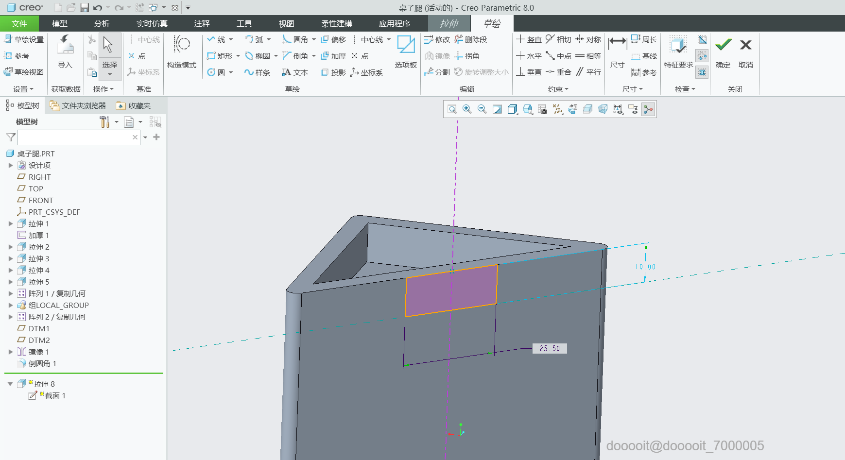Click the 文本 text tool
845x460 pixels.
[x=295, y=72]
